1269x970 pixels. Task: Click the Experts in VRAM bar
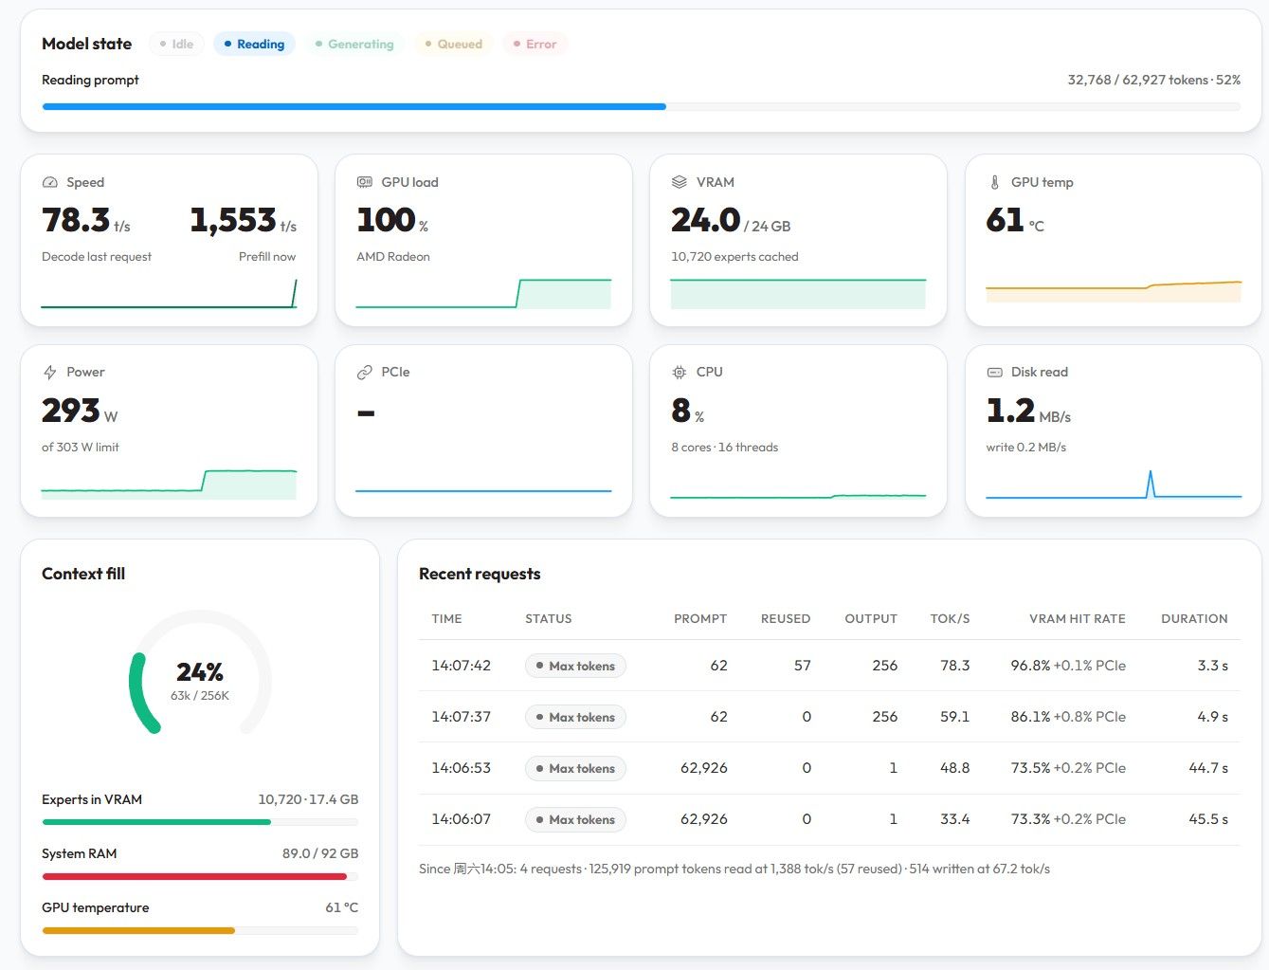click(x=200, y=822)
